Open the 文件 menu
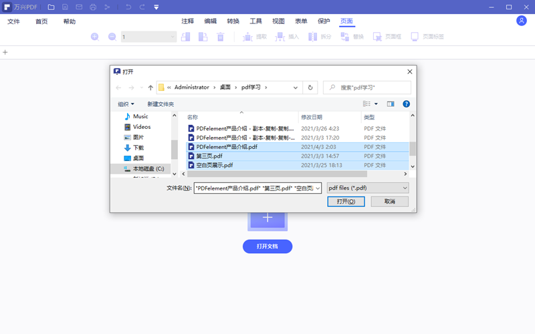Image resolution: width=535 pixels, height=334 pixels. click(x=14, y=21)
